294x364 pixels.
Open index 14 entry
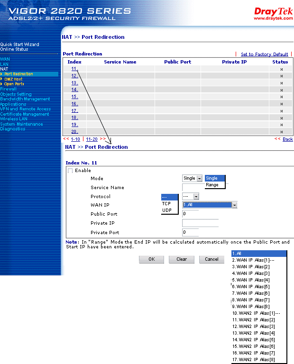tap(74, 90)
